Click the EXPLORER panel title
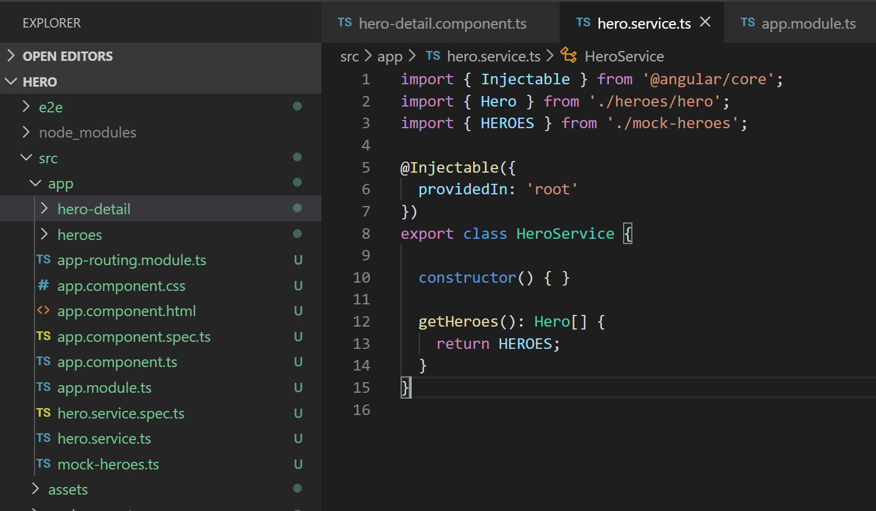The image size is (876, 511). click(52, 23)
